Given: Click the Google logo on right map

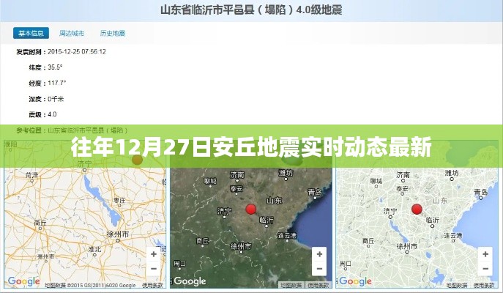Looking at the screenshot, I should [x=355, y=281].
